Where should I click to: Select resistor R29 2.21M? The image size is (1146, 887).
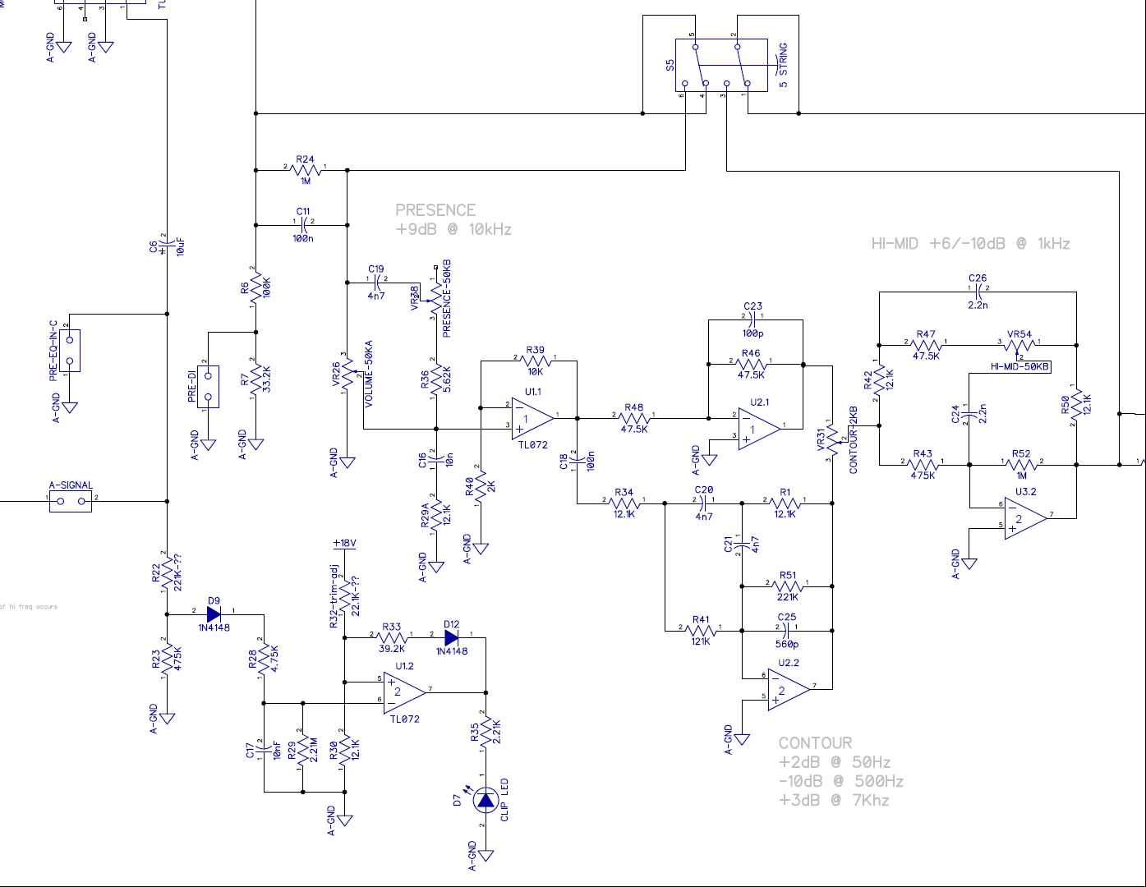coord(303,749)
